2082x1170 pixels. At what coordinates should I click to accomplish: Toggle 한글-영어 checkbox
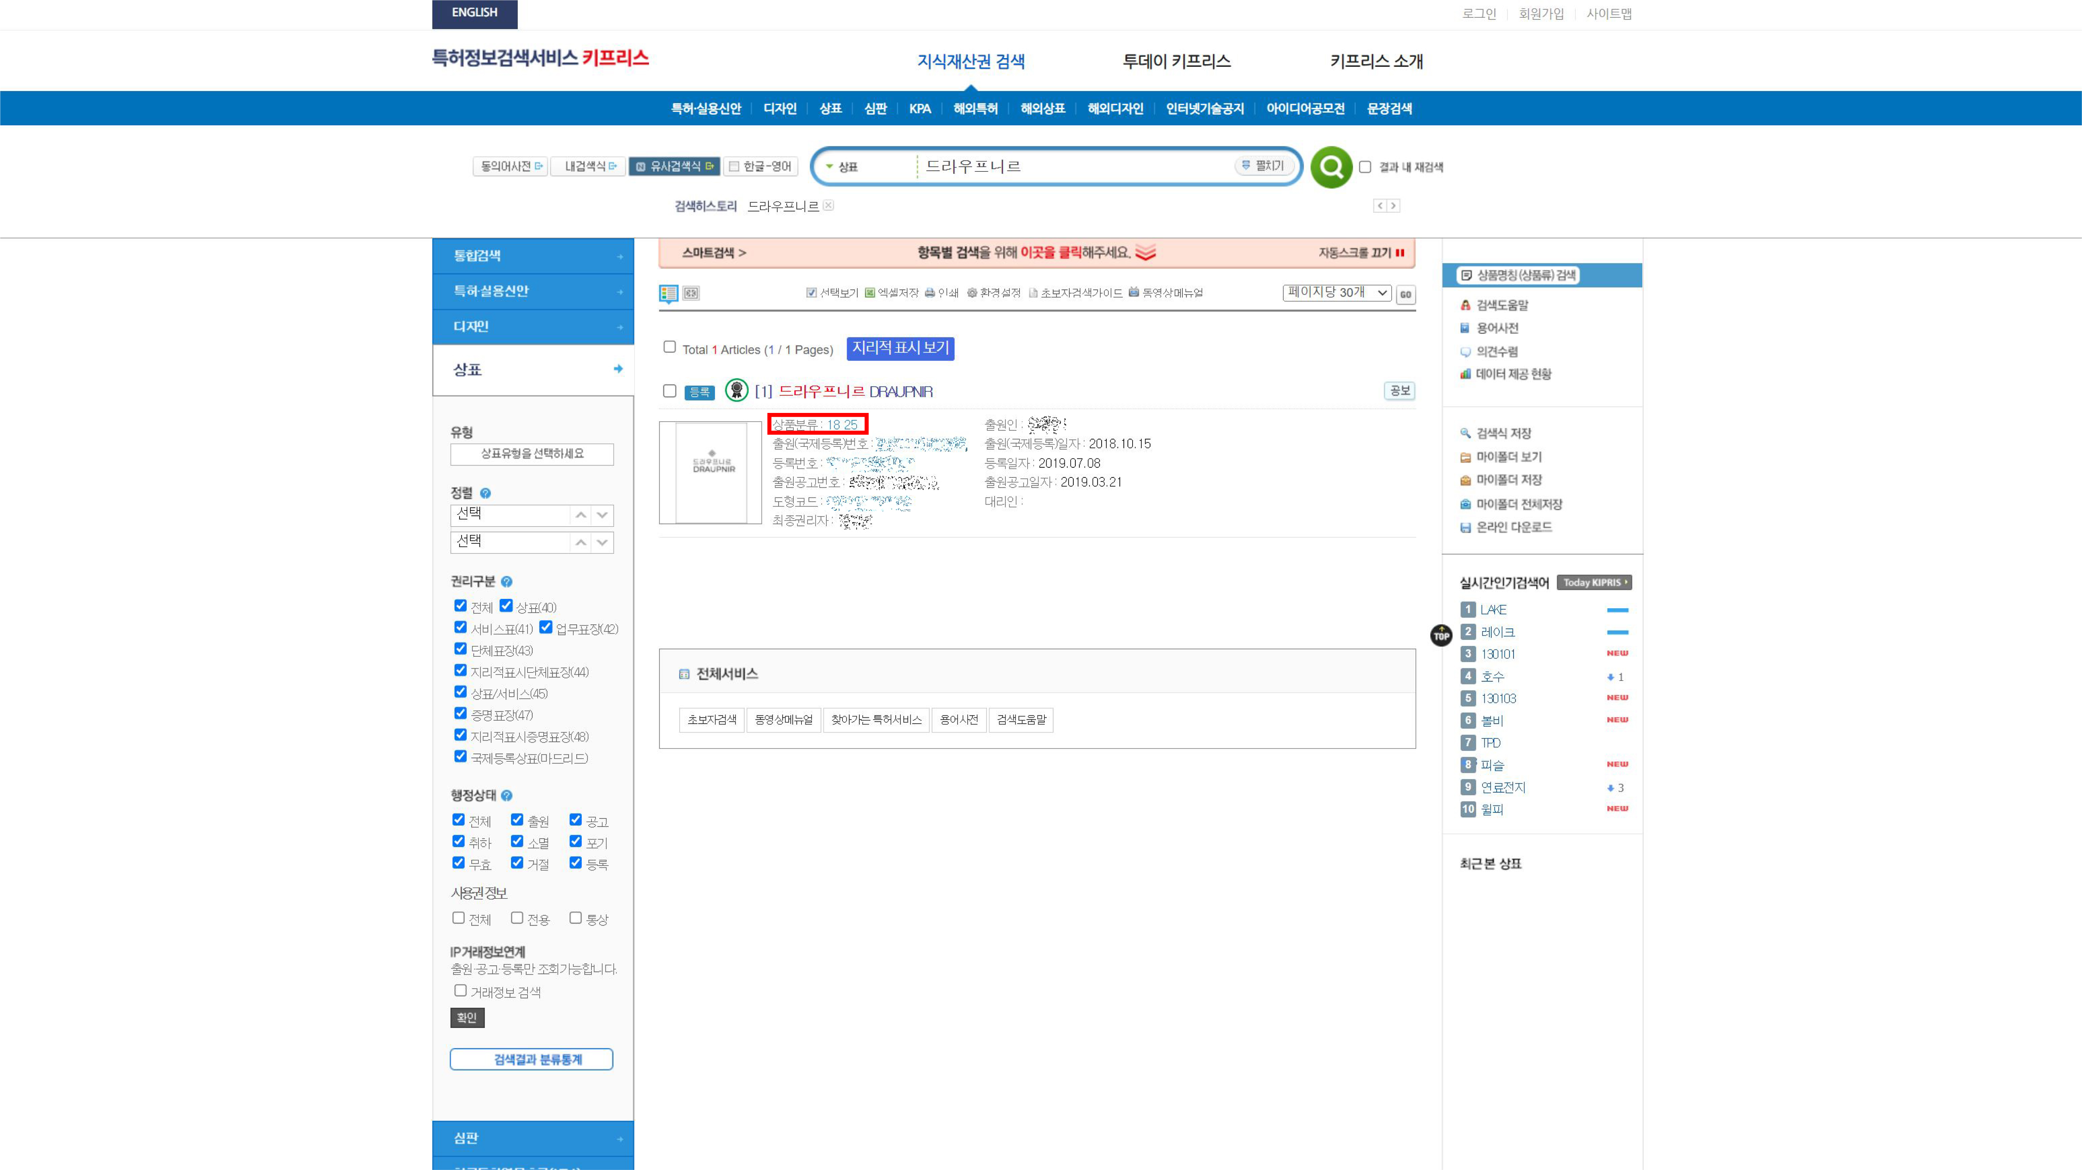pyautogui.click(x=734, y=167)
